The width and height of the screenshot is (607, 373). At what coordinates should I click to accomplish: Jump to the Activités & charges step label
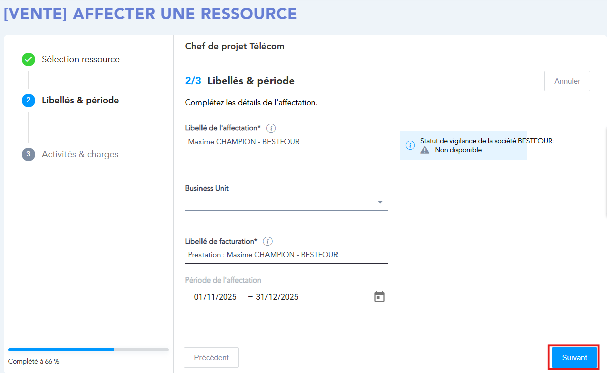tap(80, 154)
